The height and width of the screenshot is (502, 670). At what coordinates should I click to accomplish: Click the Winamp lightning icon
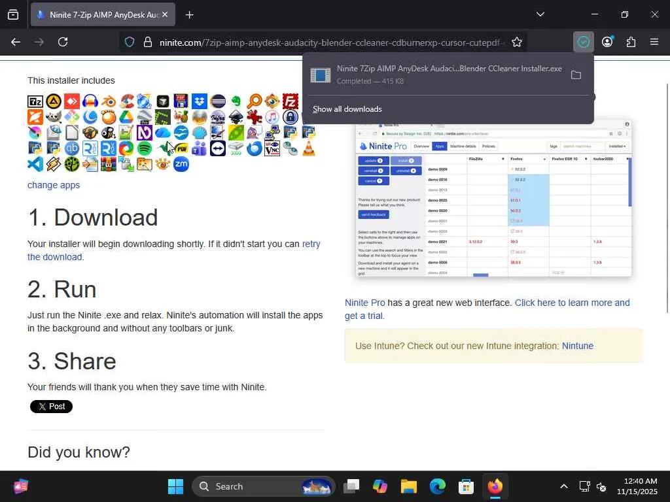(54, 164)
